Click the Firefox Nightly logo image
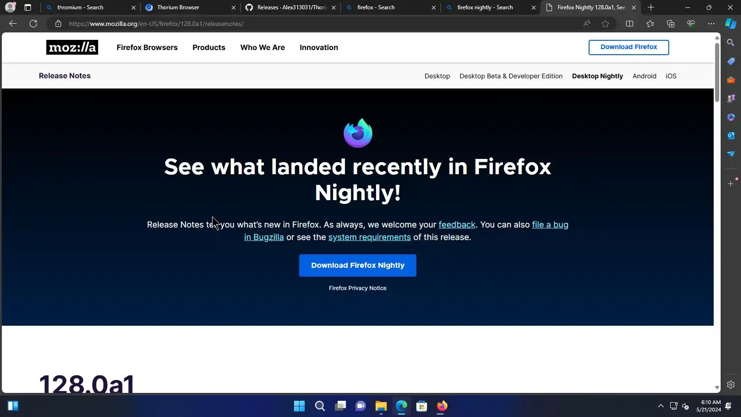This screenshot has width=741, height=417. click(358, 133)
